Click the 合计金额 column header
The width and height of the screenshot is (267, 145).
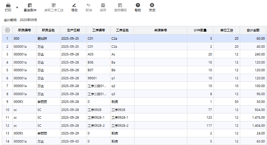(x=253, y=30)
